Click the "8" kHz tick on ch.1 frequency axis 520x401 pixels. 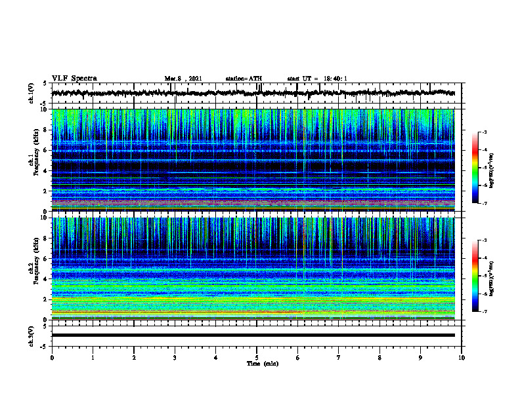(x=46, y=130)
